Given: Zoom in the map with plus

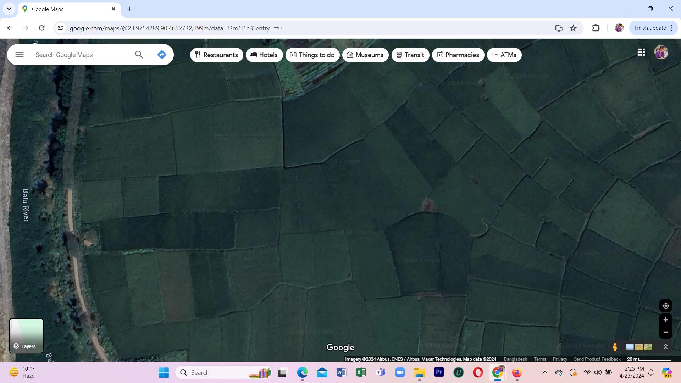Looking at the screenshot, I should click(665, 320).
